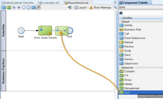Select Complex interactive task in palette
Image resolution: width=163 pixels, height=99 pixels.
point(127,71)
